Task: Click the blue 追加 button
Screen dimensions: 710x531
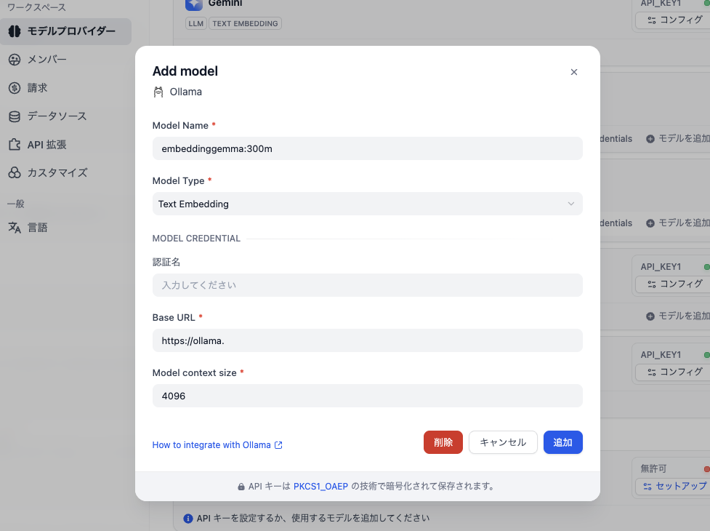Action: (x=562, y=442)
